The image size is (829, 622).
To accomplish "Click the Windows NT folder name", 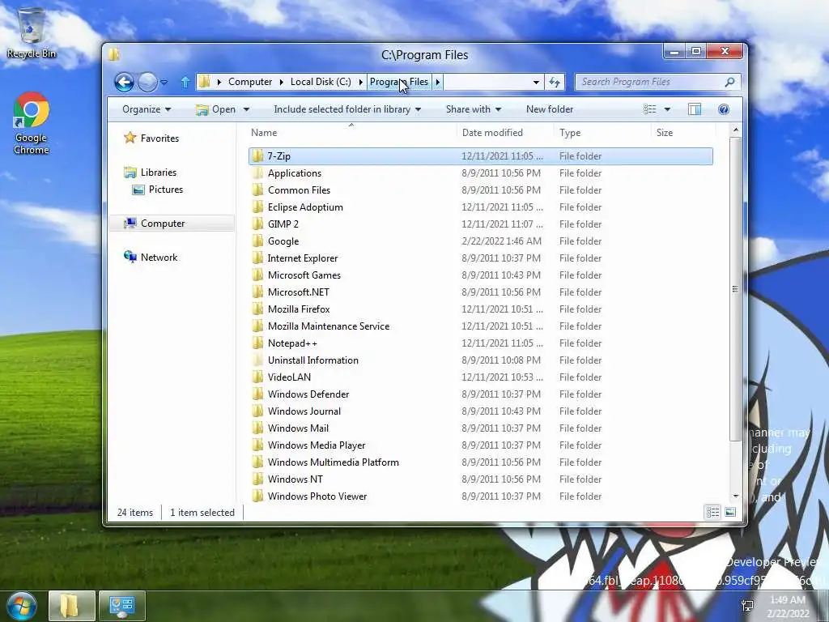I will pos(295,479).
